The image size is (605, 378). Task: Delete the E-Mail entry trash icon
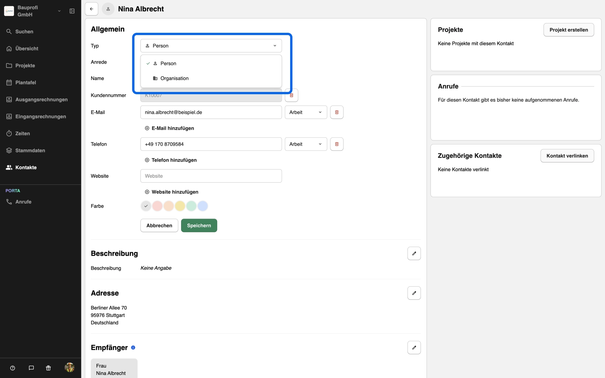coord(336,112)
